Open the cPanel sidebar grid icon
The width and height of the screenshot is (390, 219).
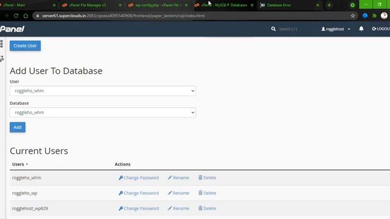coord(1,44)
